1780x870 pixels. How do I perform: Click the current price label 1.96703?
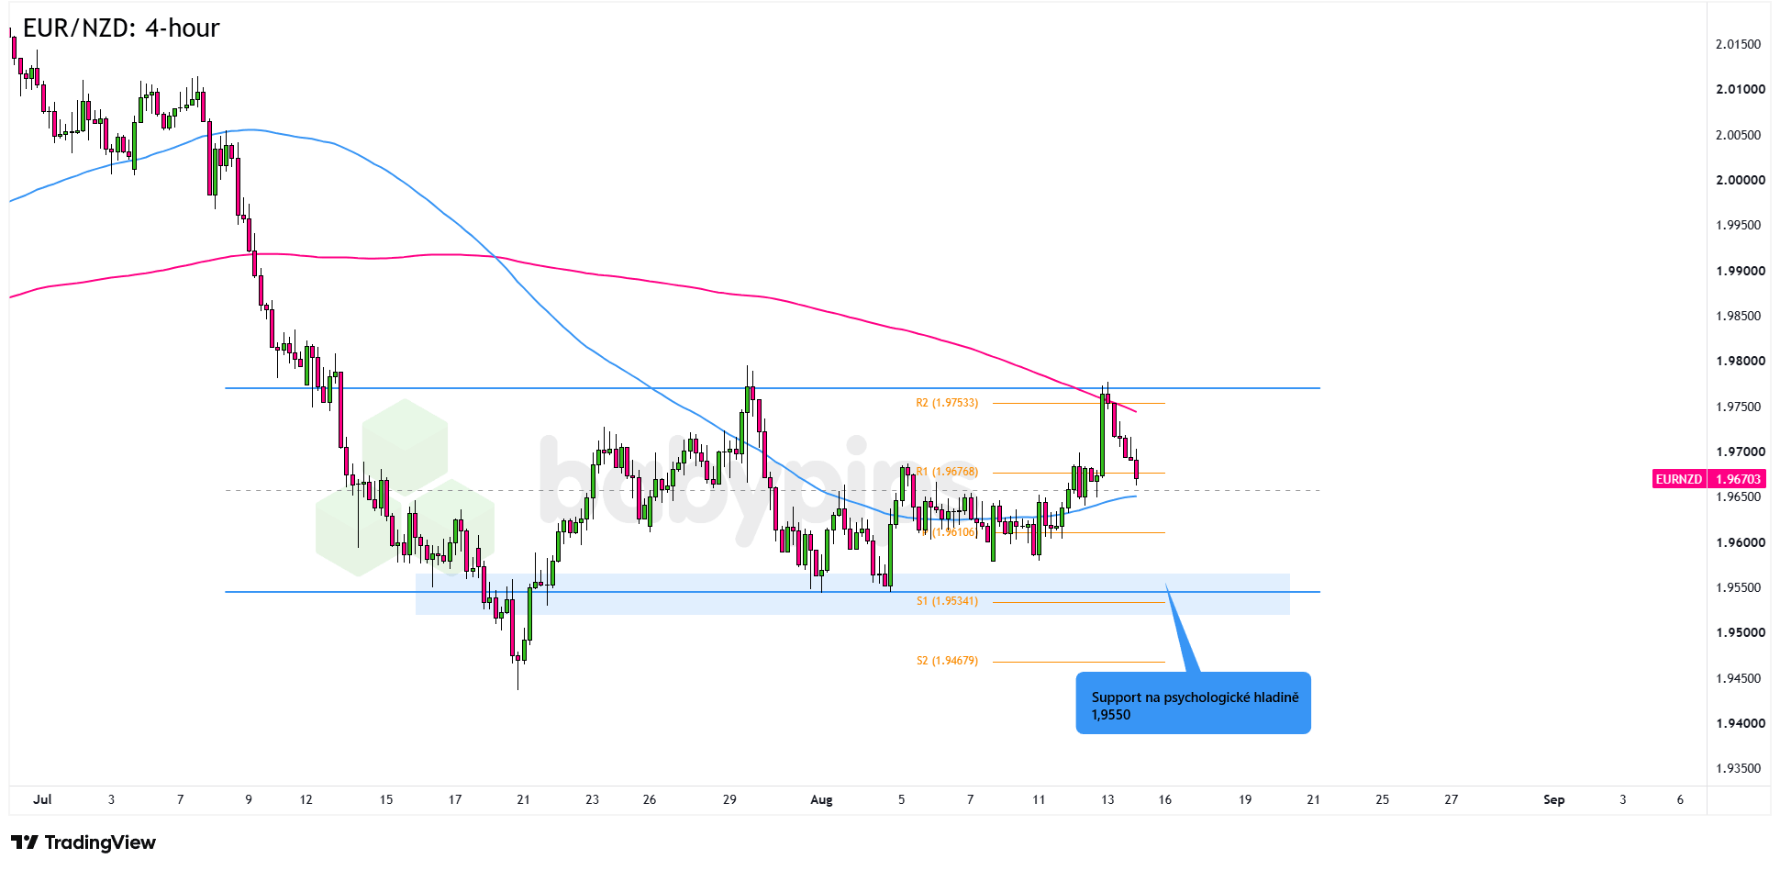pos(1738,479)
